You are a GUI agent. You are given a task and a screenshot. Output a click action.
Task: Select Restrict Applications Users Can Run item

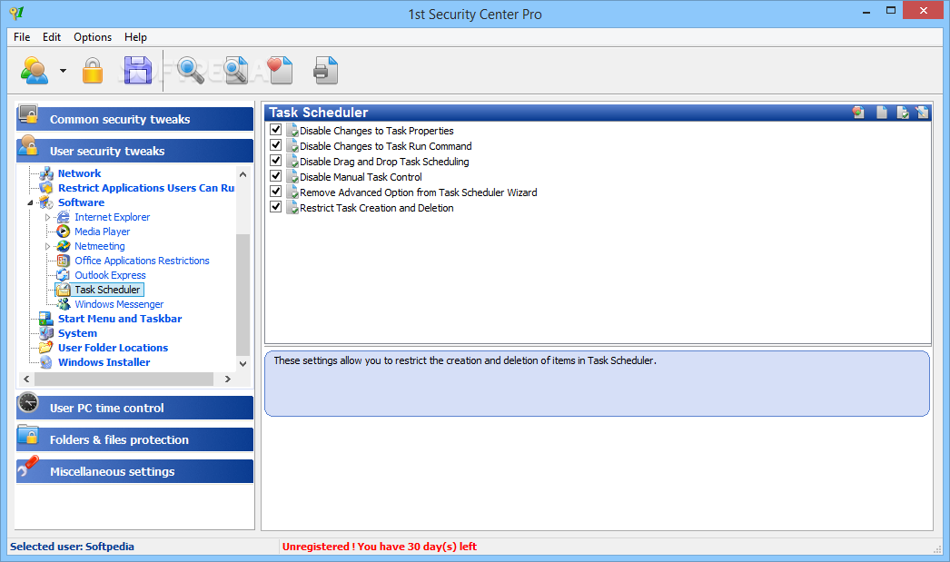click(146, 188)
